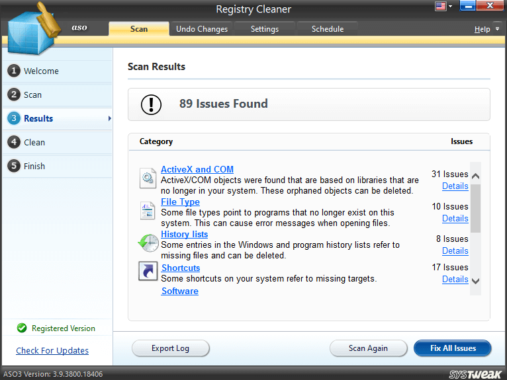Open the Schedule tab
This screenshot has height=380, width=507.
[x=328, y=28]
